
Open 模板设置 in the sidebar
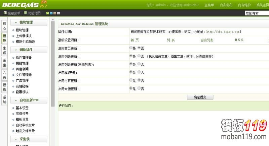[x=22, y=120]
